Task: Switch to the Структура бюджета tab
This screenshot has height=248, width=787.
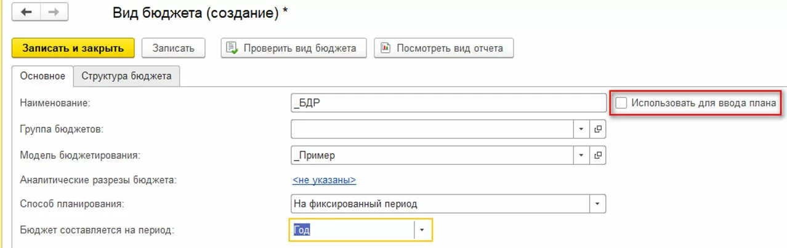Action: coord(126,76)
